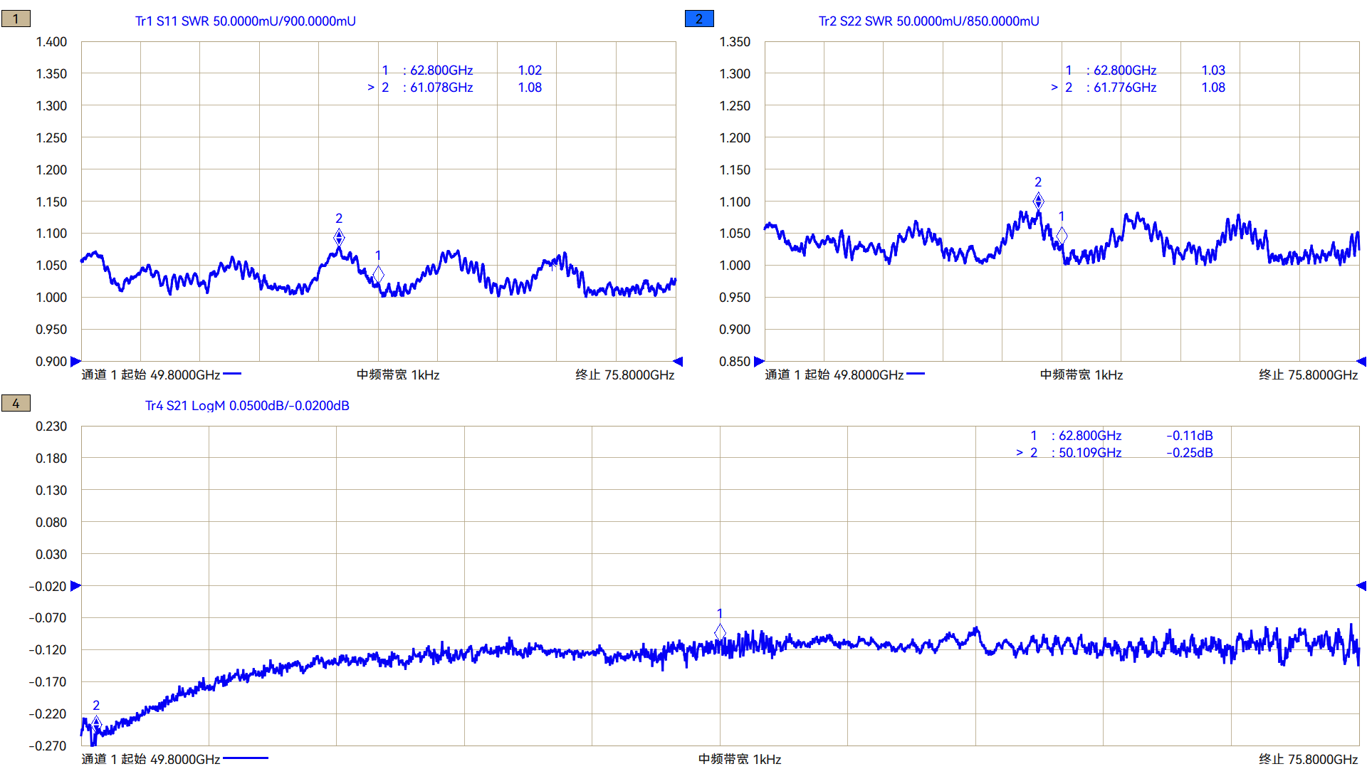This screenshot has width=1367, height=769.
Task: Click right reference level triangle of S21 plot
Action: pos(1361,586)
